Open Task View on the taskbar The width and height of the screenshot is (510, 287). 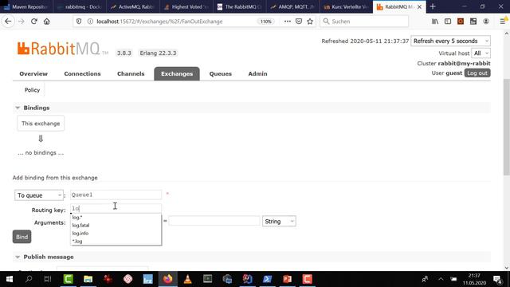[x=48, y=279]
